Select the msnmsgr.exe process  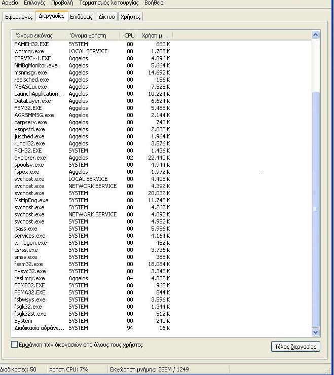coord(92,72)
